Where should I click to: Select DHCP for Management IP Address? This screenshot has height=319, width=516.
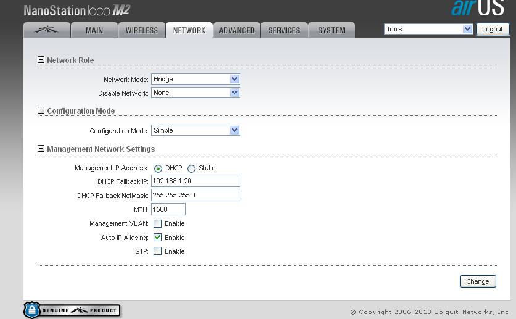pos(158,168)
